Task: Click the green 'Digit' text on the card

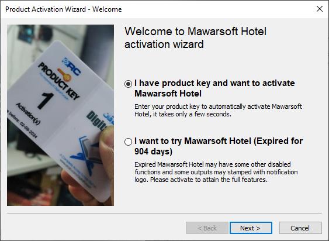Action: tap(98, 122)
